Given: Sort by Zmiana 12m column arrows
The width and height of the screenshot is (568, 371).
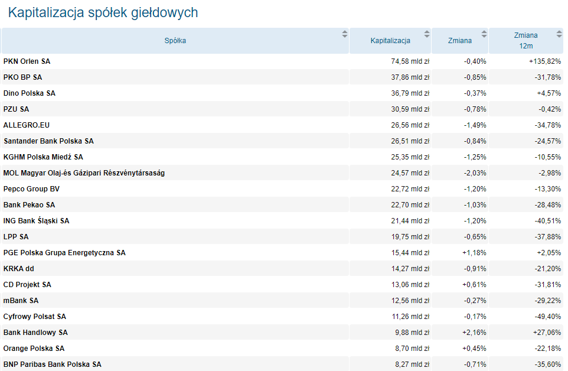Looking at the screenshot, I should coord(559,34).
